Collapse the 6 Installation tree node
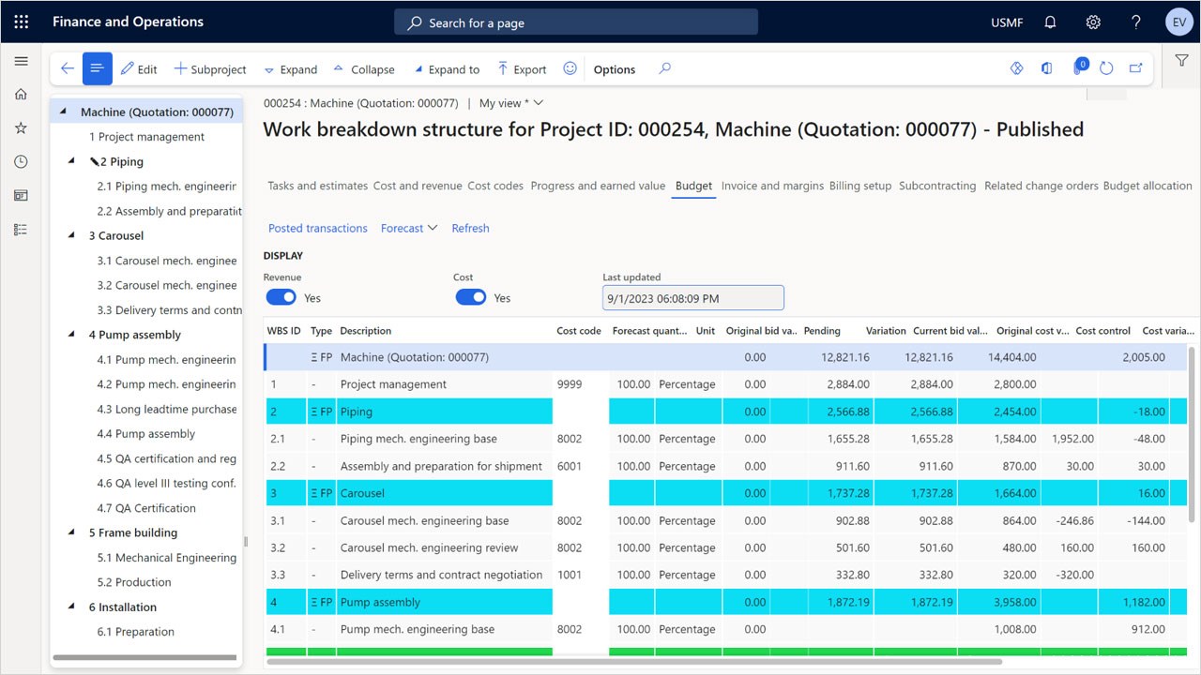1201x675 pixels. 72,607
